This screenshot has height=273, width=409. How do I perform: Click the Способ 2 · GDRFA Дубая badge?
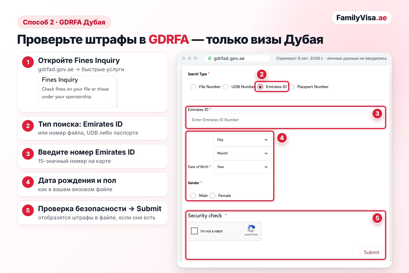click(x=64, y=22)
